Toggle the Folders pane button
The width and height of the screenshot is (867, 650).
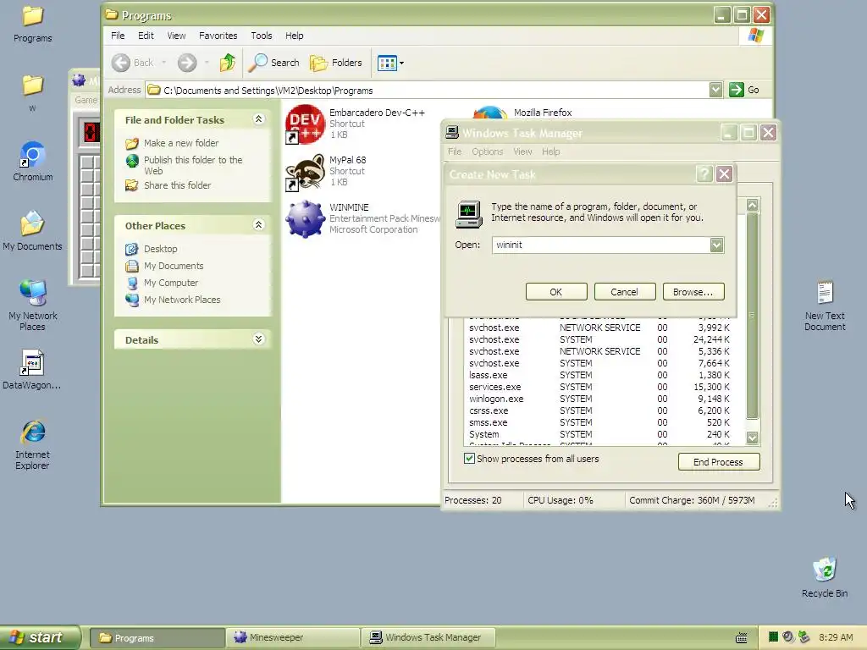tap(336, 63)
